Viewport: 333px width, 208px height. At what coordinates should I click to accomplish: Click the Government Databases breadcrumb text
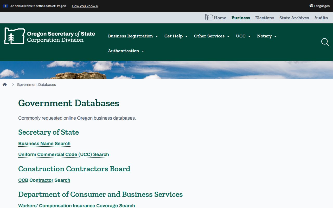pyautogui.click(x=36, y=84)
